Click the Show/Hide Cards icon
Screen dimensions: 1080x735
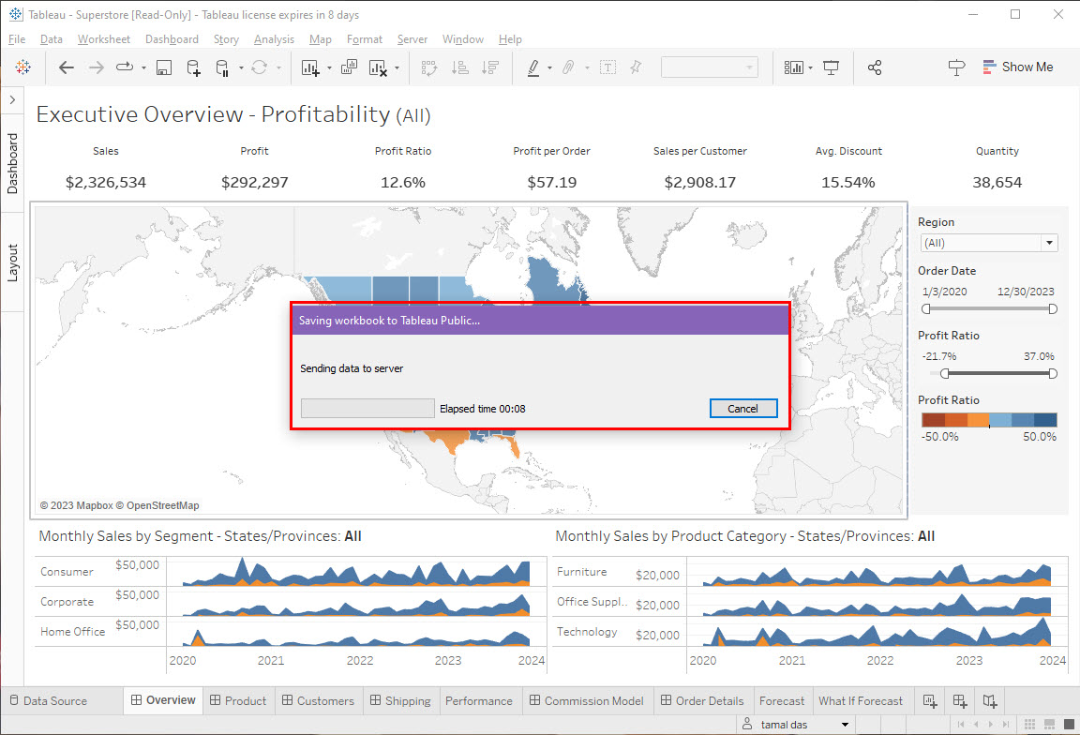(x=794, y=67)
